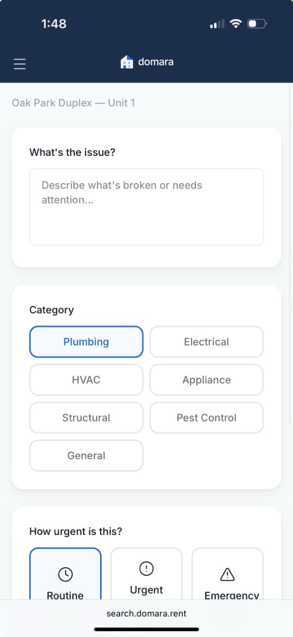The width and height of the screenshot is (293, 637).
Task: Select the Pest Control category
Action: pyautogui.click(x=206, y=418)
